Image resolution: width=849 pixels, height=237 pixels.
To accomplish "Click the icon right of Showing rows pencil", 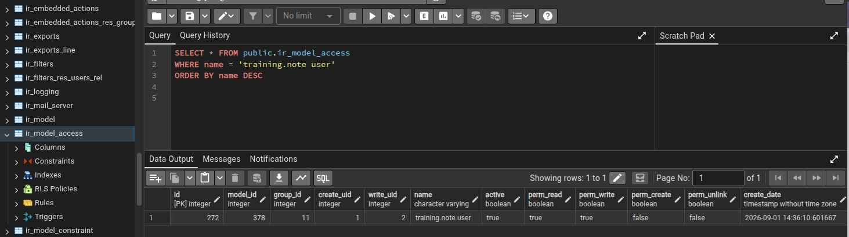I will point(640,178).
